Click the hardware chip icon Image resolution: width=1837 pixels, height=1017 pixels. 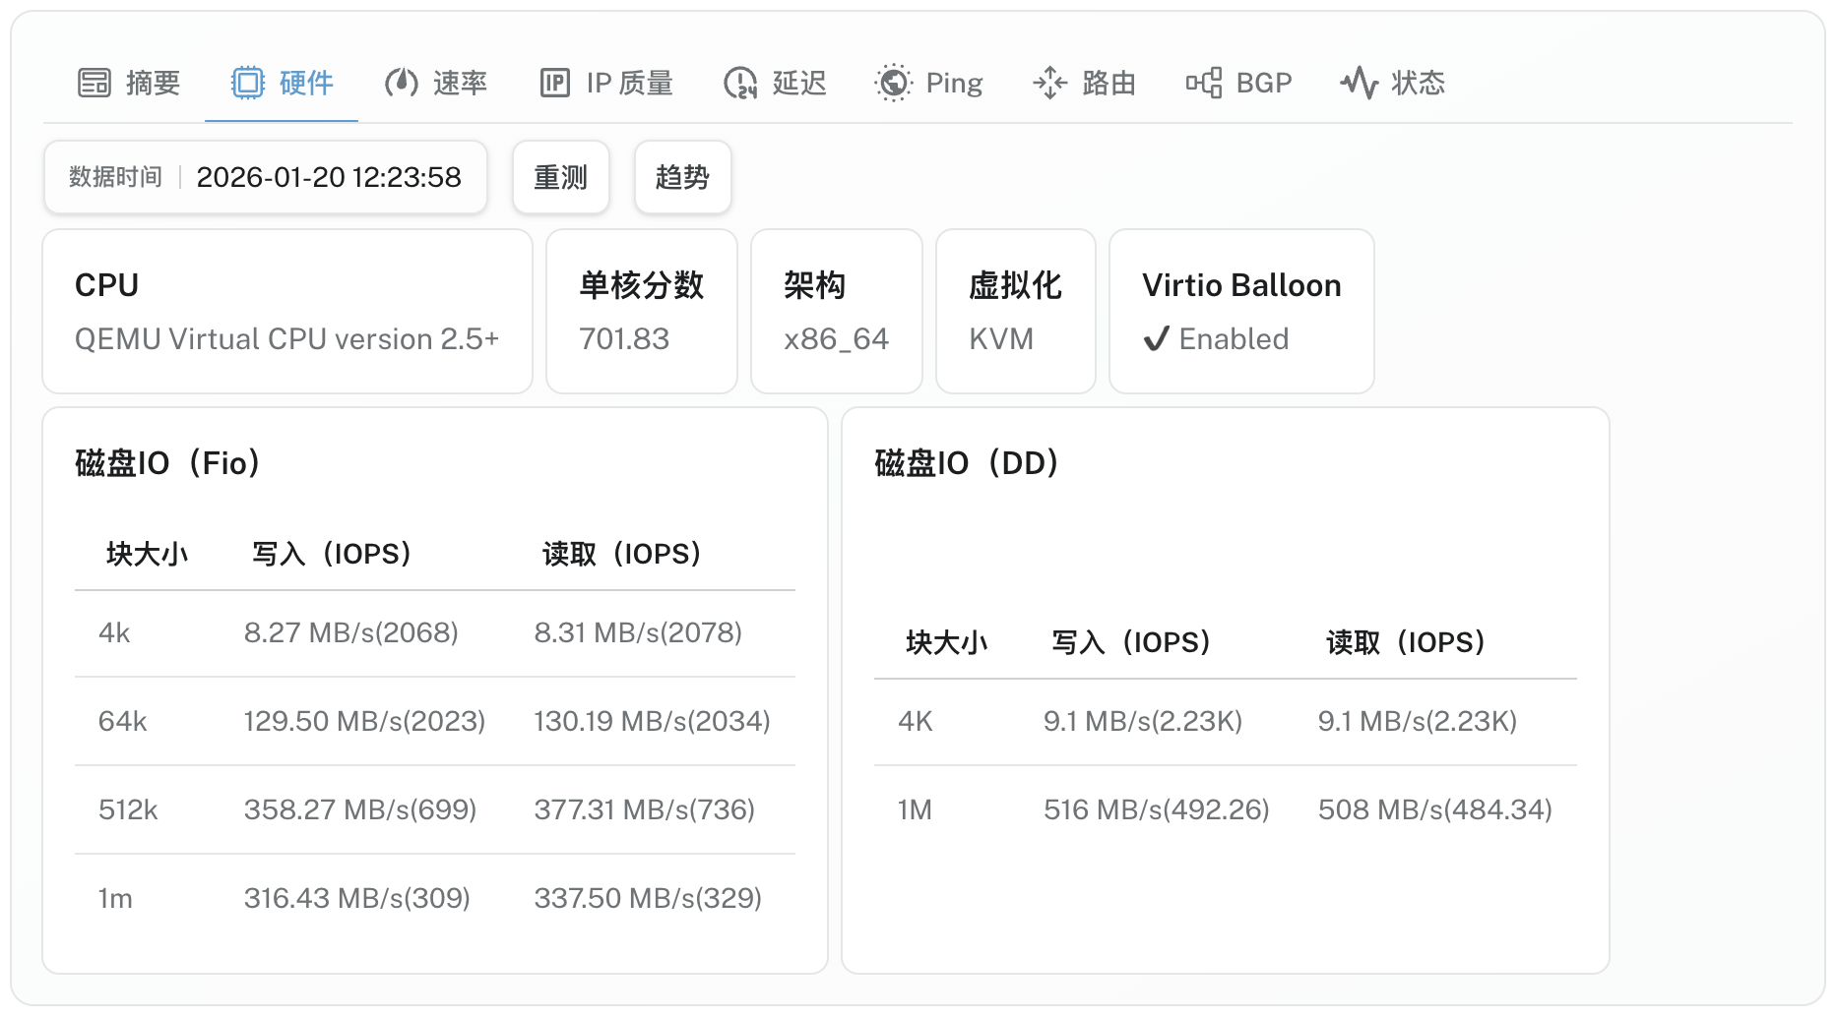click(247, 83)
